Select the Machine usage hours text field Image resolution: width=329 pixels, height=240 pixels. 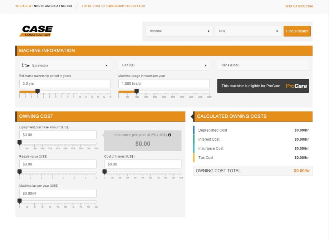click(x=163, y=83)
